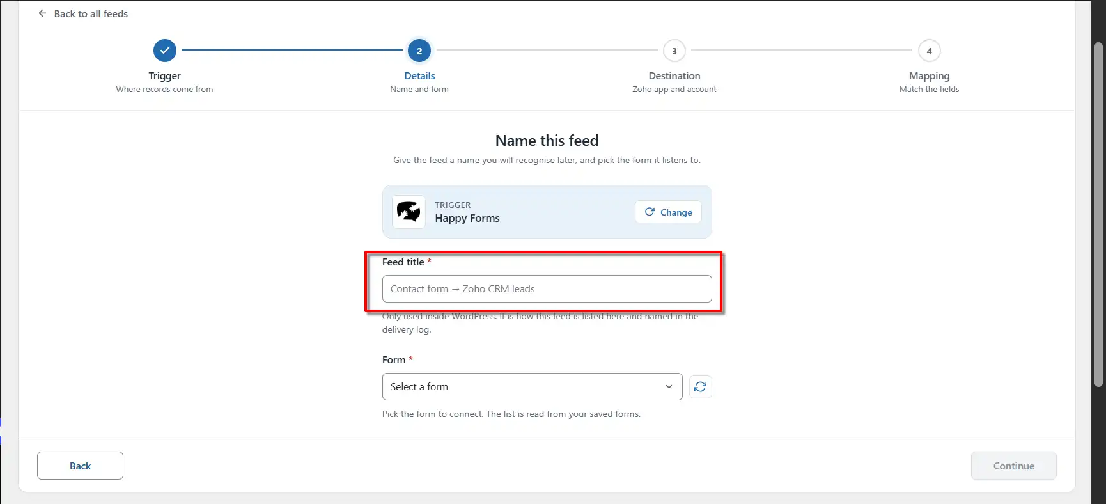Click the page vertical scrollbar
The image size is (1106, 504).
1099,214
